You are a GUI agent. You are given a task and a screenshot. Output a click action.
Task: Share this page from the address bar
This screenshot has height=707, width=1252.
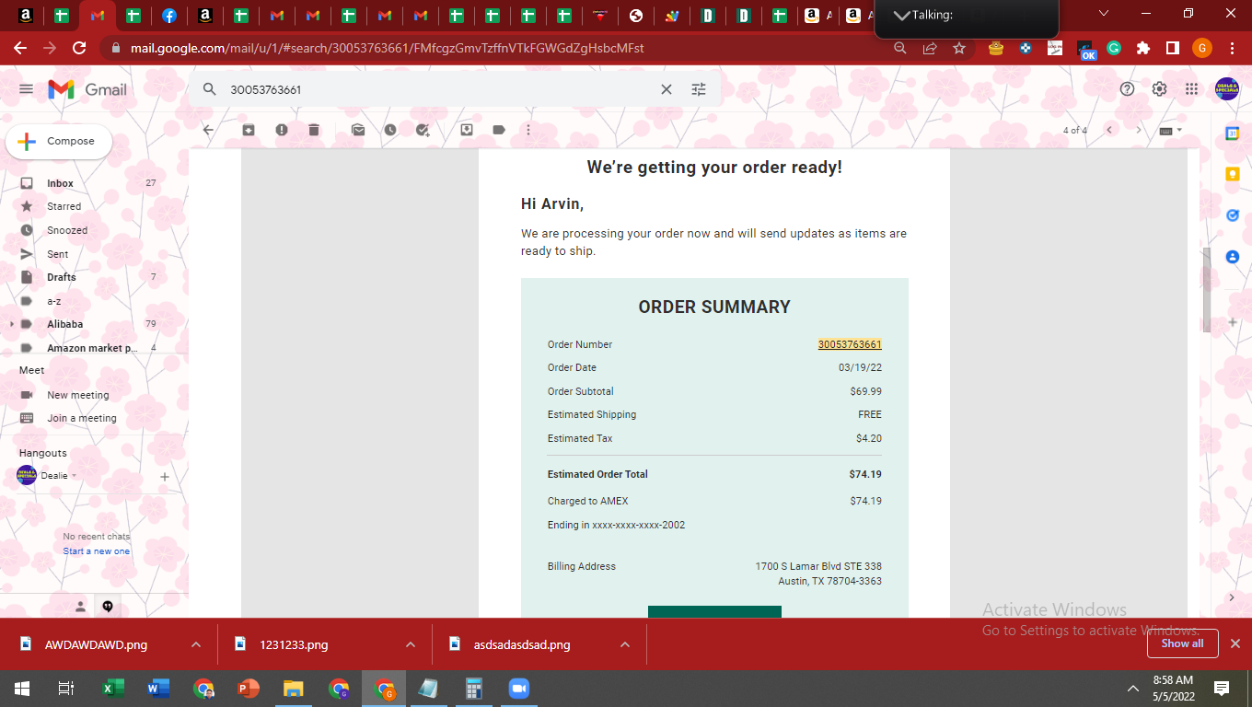930,48
